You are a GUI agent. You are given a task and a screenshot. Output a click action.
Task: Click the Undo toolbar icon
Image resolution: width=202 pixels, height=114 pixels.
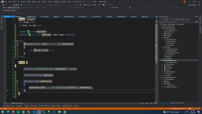point(21,5)
